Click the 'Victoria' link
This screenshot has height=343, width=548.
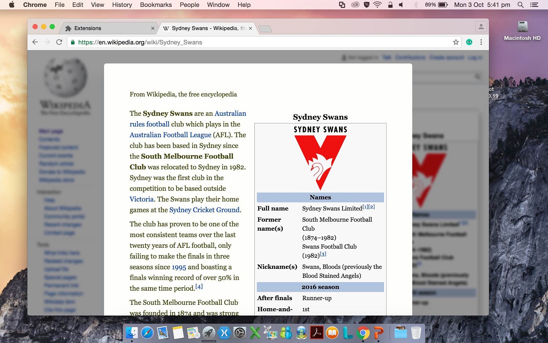point(142,199)
